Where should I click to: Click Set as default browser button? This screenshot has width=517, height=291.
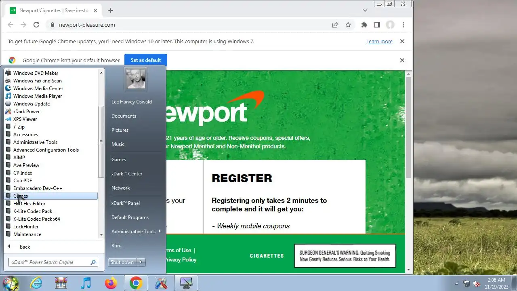[146, 60]
